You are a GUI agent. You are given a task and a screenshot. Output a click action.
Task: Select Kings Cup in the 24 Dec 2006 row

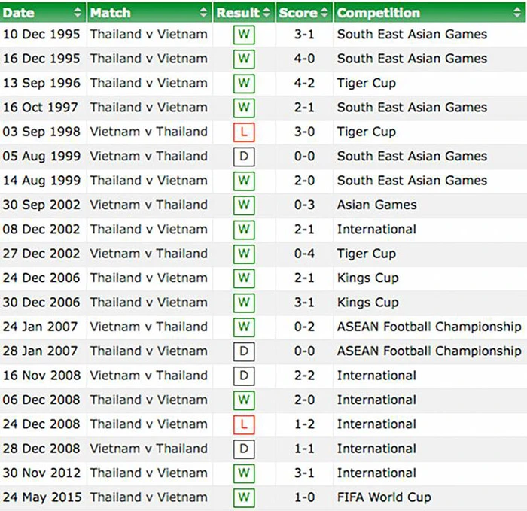click(x=367, y=278)
